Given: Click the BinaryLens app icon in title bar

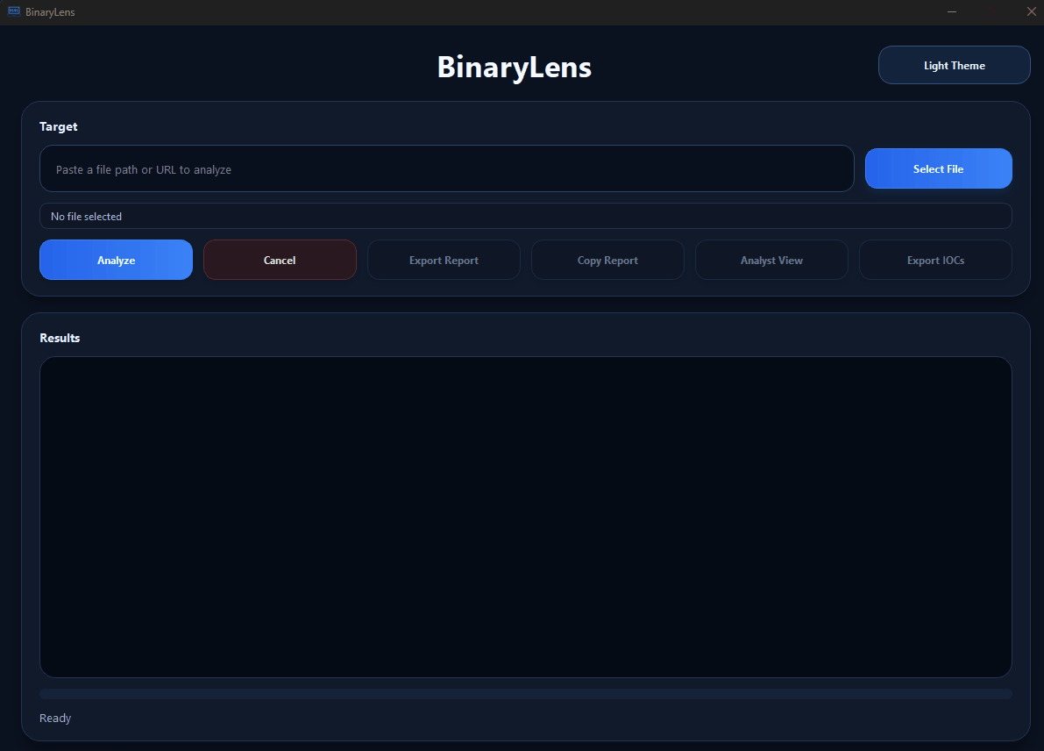Looking at the screenshot, I should 13,11.
